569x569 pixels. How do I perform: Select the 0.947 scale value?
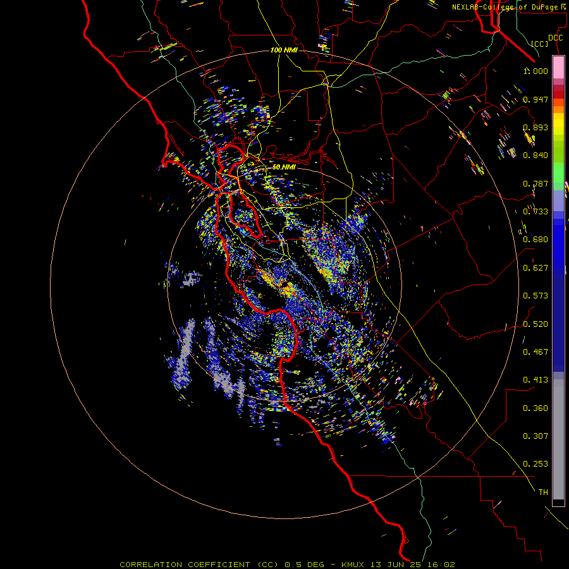tap(535, 99)
